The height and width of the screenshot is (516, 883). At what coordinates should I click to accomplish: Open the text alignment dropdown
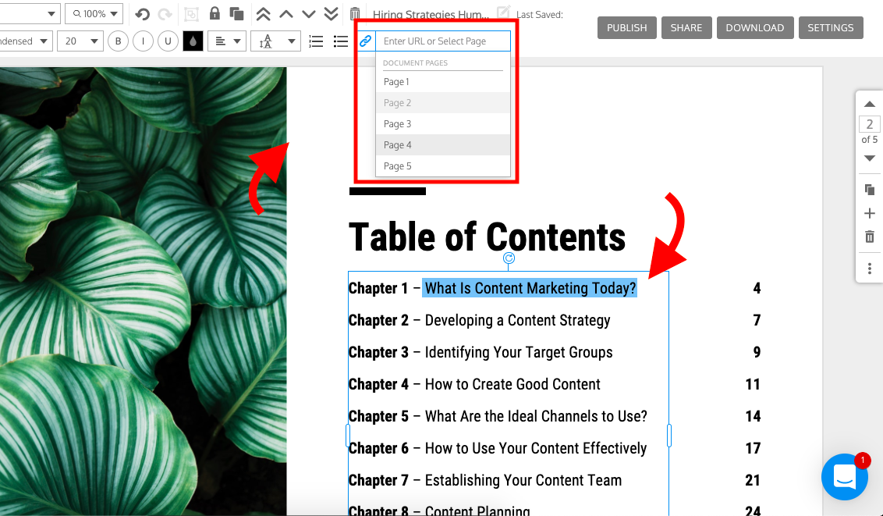click(x=227, y=41)
